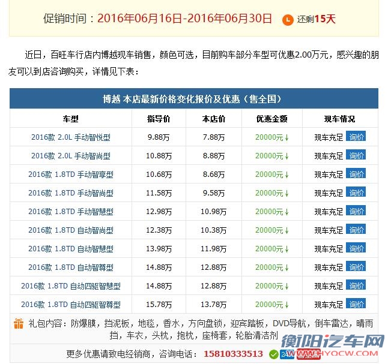Click 询价 button for 1.8TD 自动智尊型
The height and width of the screenshot is (364, 391).
tap(356, 267)
